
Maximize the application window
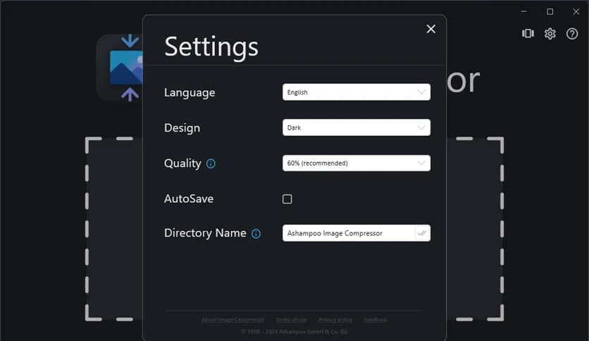tap(550, 12)
